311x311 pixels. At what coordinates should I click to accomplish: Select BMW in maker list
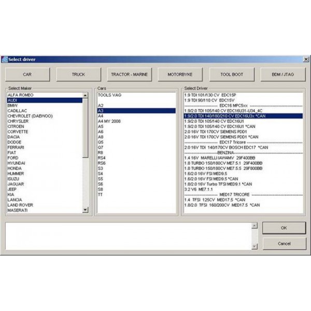(45, 106)
